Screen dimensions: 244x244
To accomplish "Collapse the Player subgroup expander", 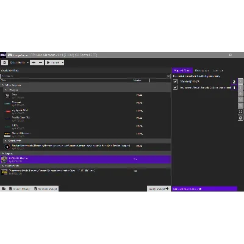I will (x=5, y=90).
